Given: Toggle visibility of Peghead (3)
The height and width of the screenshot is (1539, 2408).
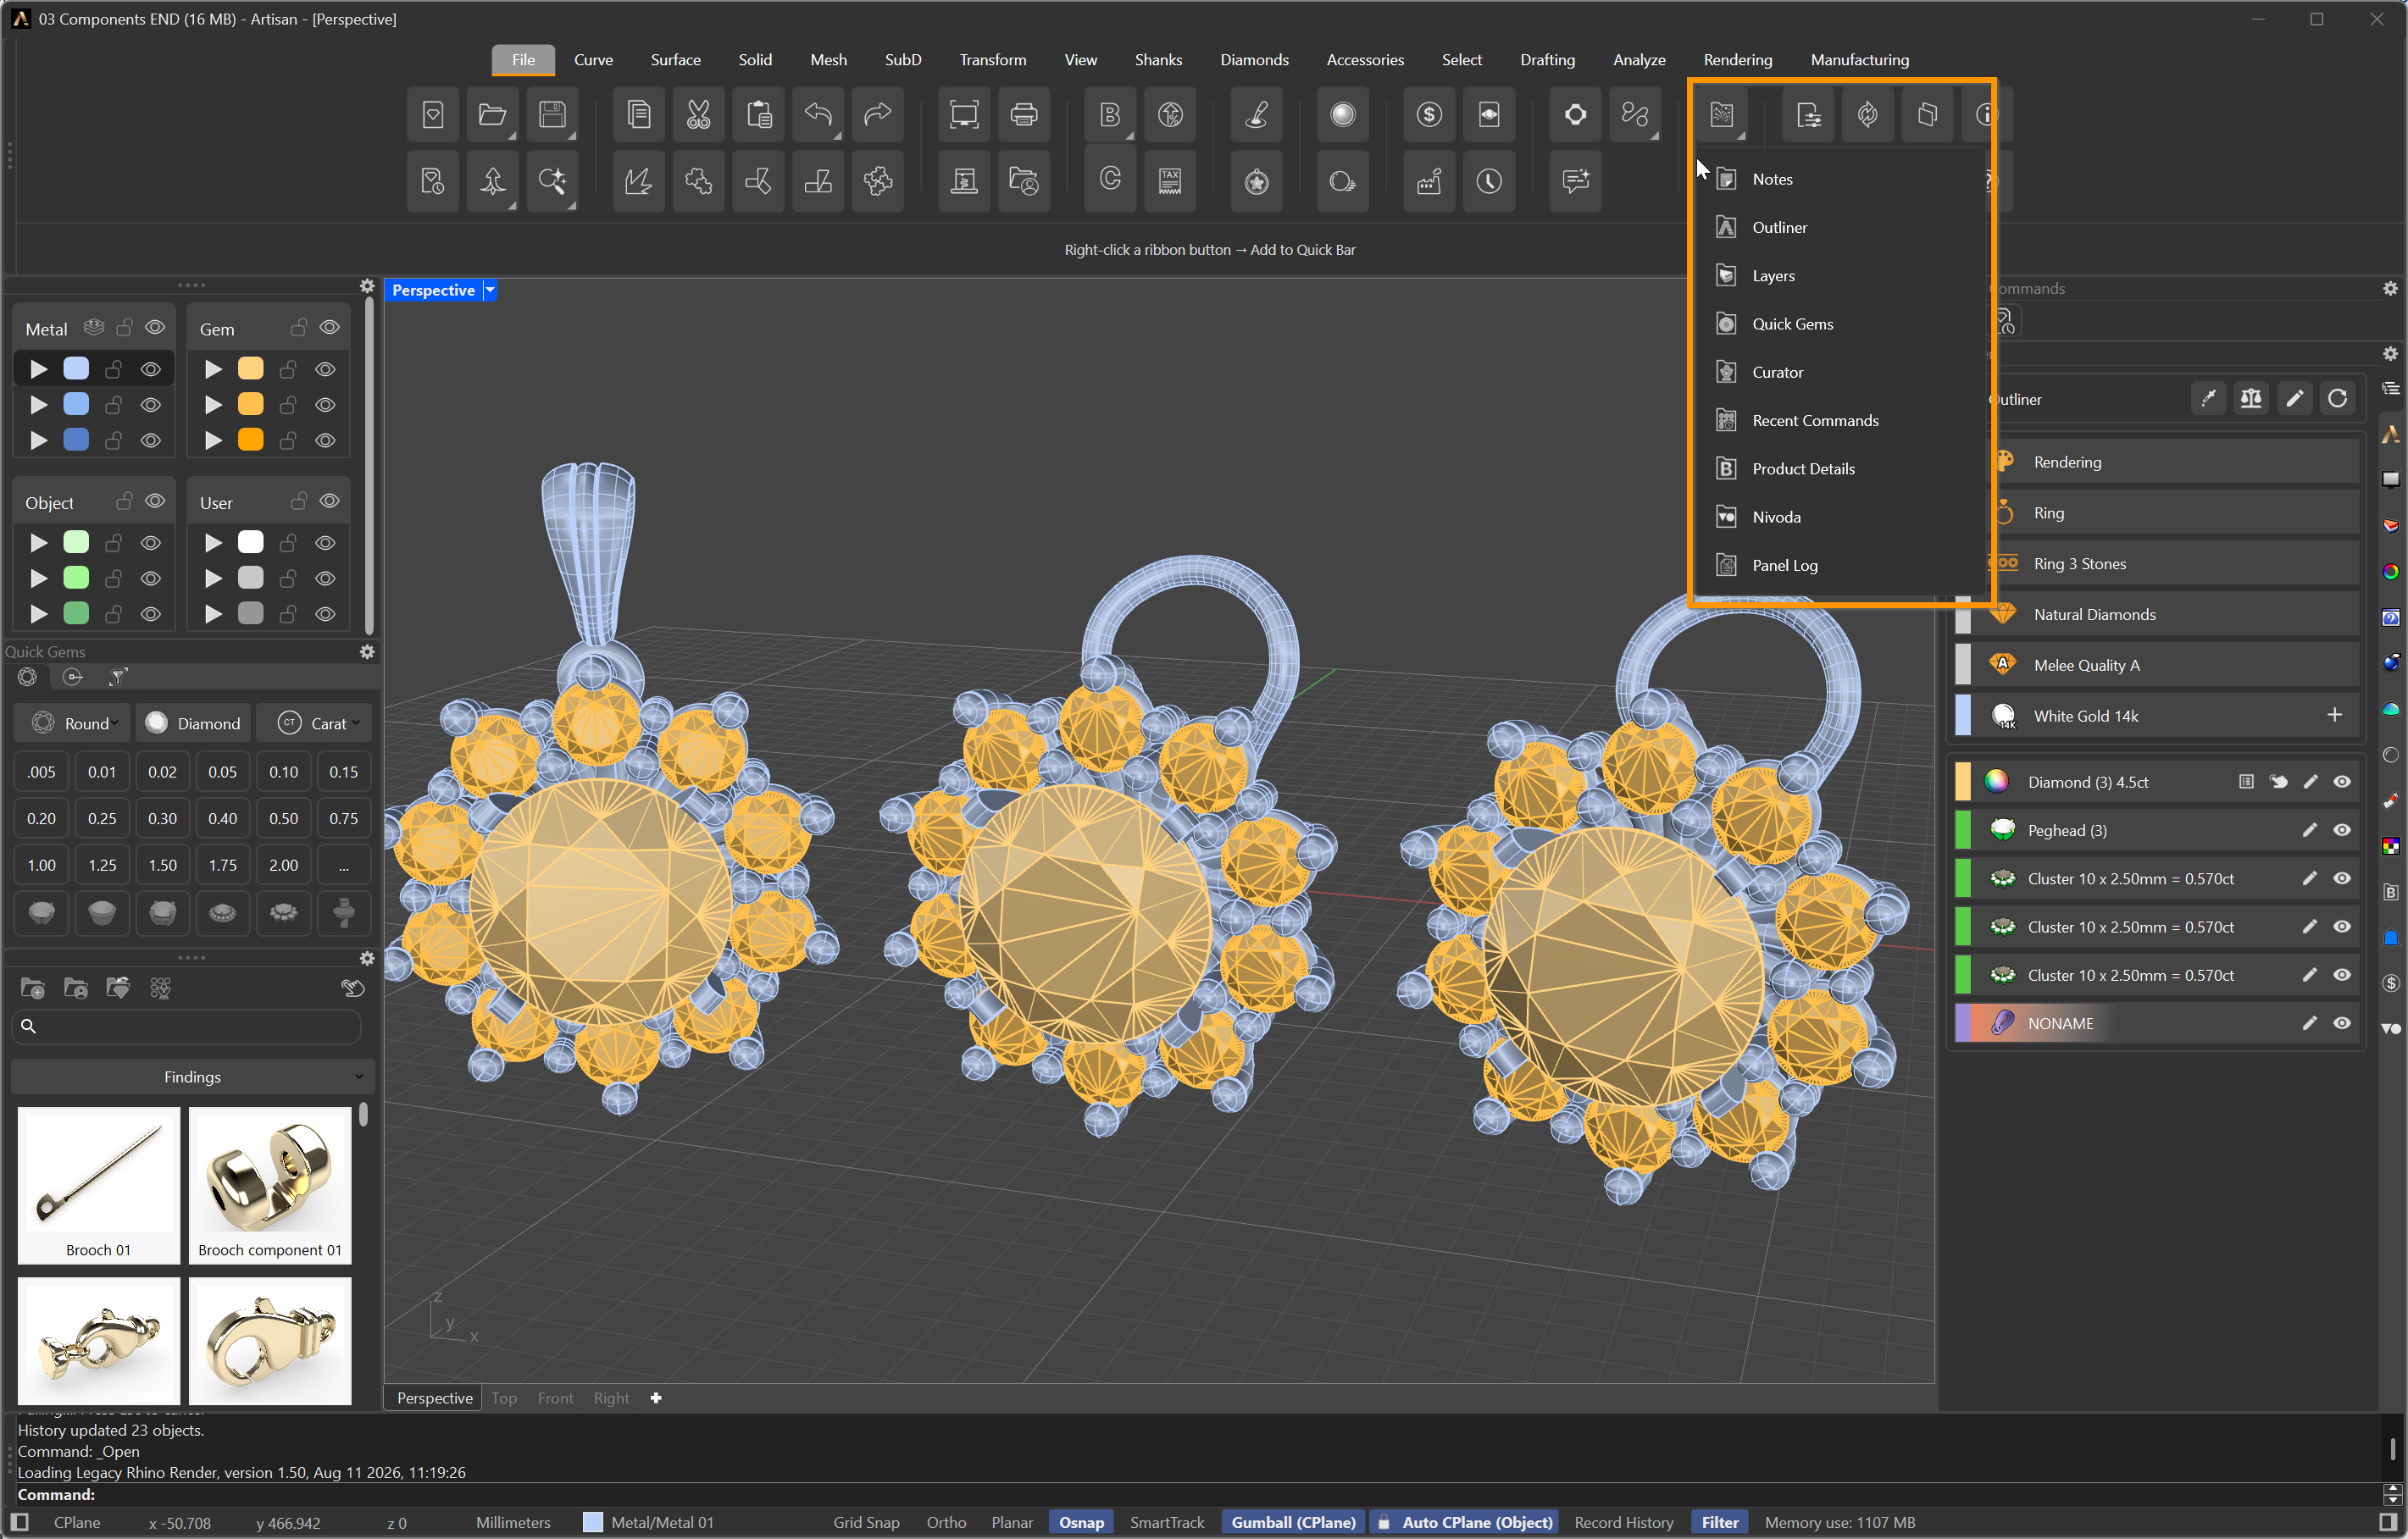Looking at the screenshot, I should click(2342, 830).
